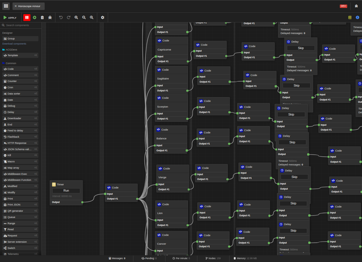Select the Map array component
The width and height of the screenshot is (362, 262).
point(20,168)
